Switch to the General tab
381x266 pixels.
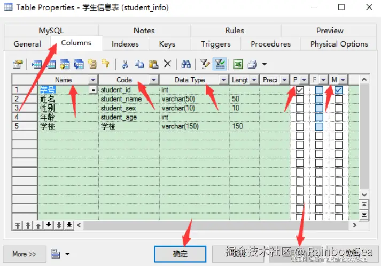27,44
